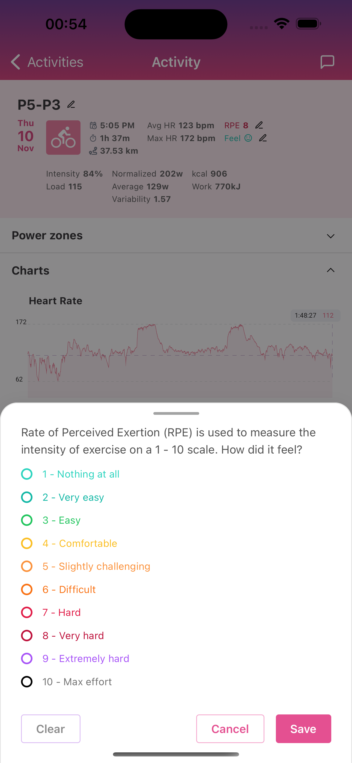Tap the pencil icon next to P5-P3 title
This screenshot has width=352, height=763.
click(71, 105)
